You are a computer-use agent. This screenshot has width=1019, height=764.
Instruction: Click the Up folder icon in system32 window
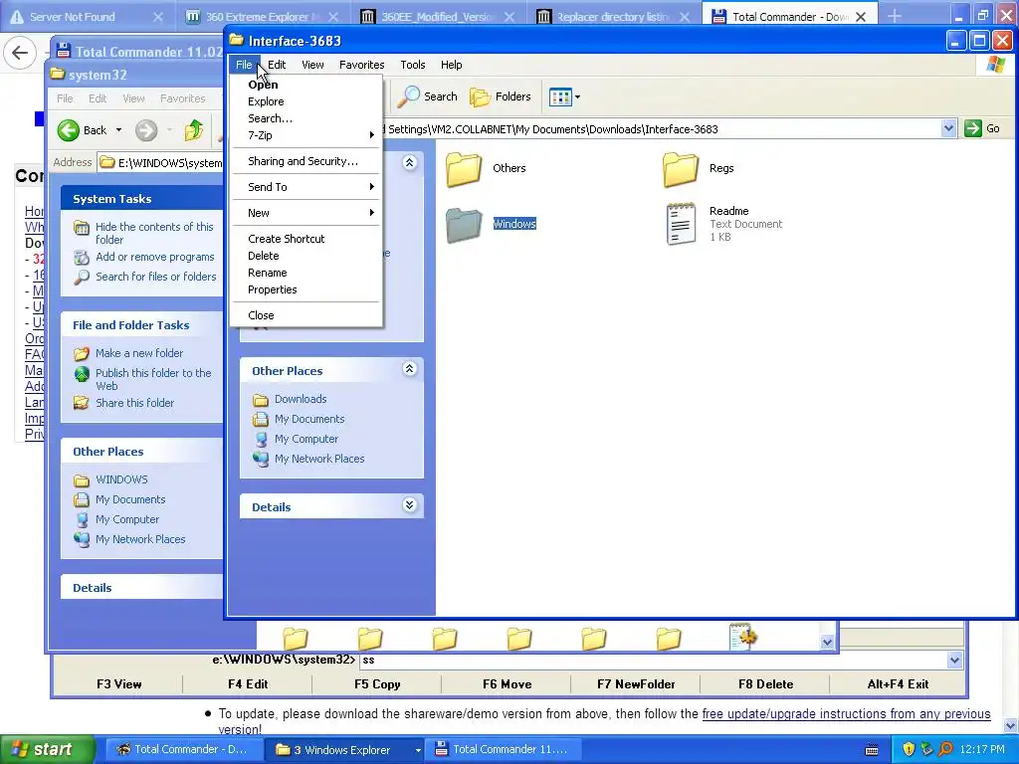[x=193, y=130]
